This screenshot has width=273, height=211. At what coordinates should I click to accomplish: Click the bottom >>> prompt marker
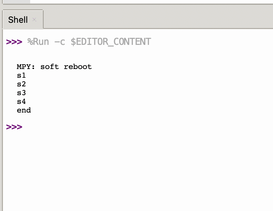click(x=14, y=127)
